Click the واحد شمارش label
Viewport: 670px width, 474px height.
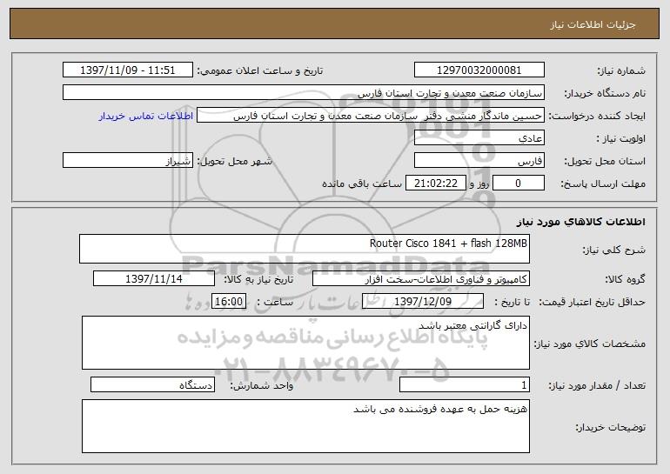point(262,385)
